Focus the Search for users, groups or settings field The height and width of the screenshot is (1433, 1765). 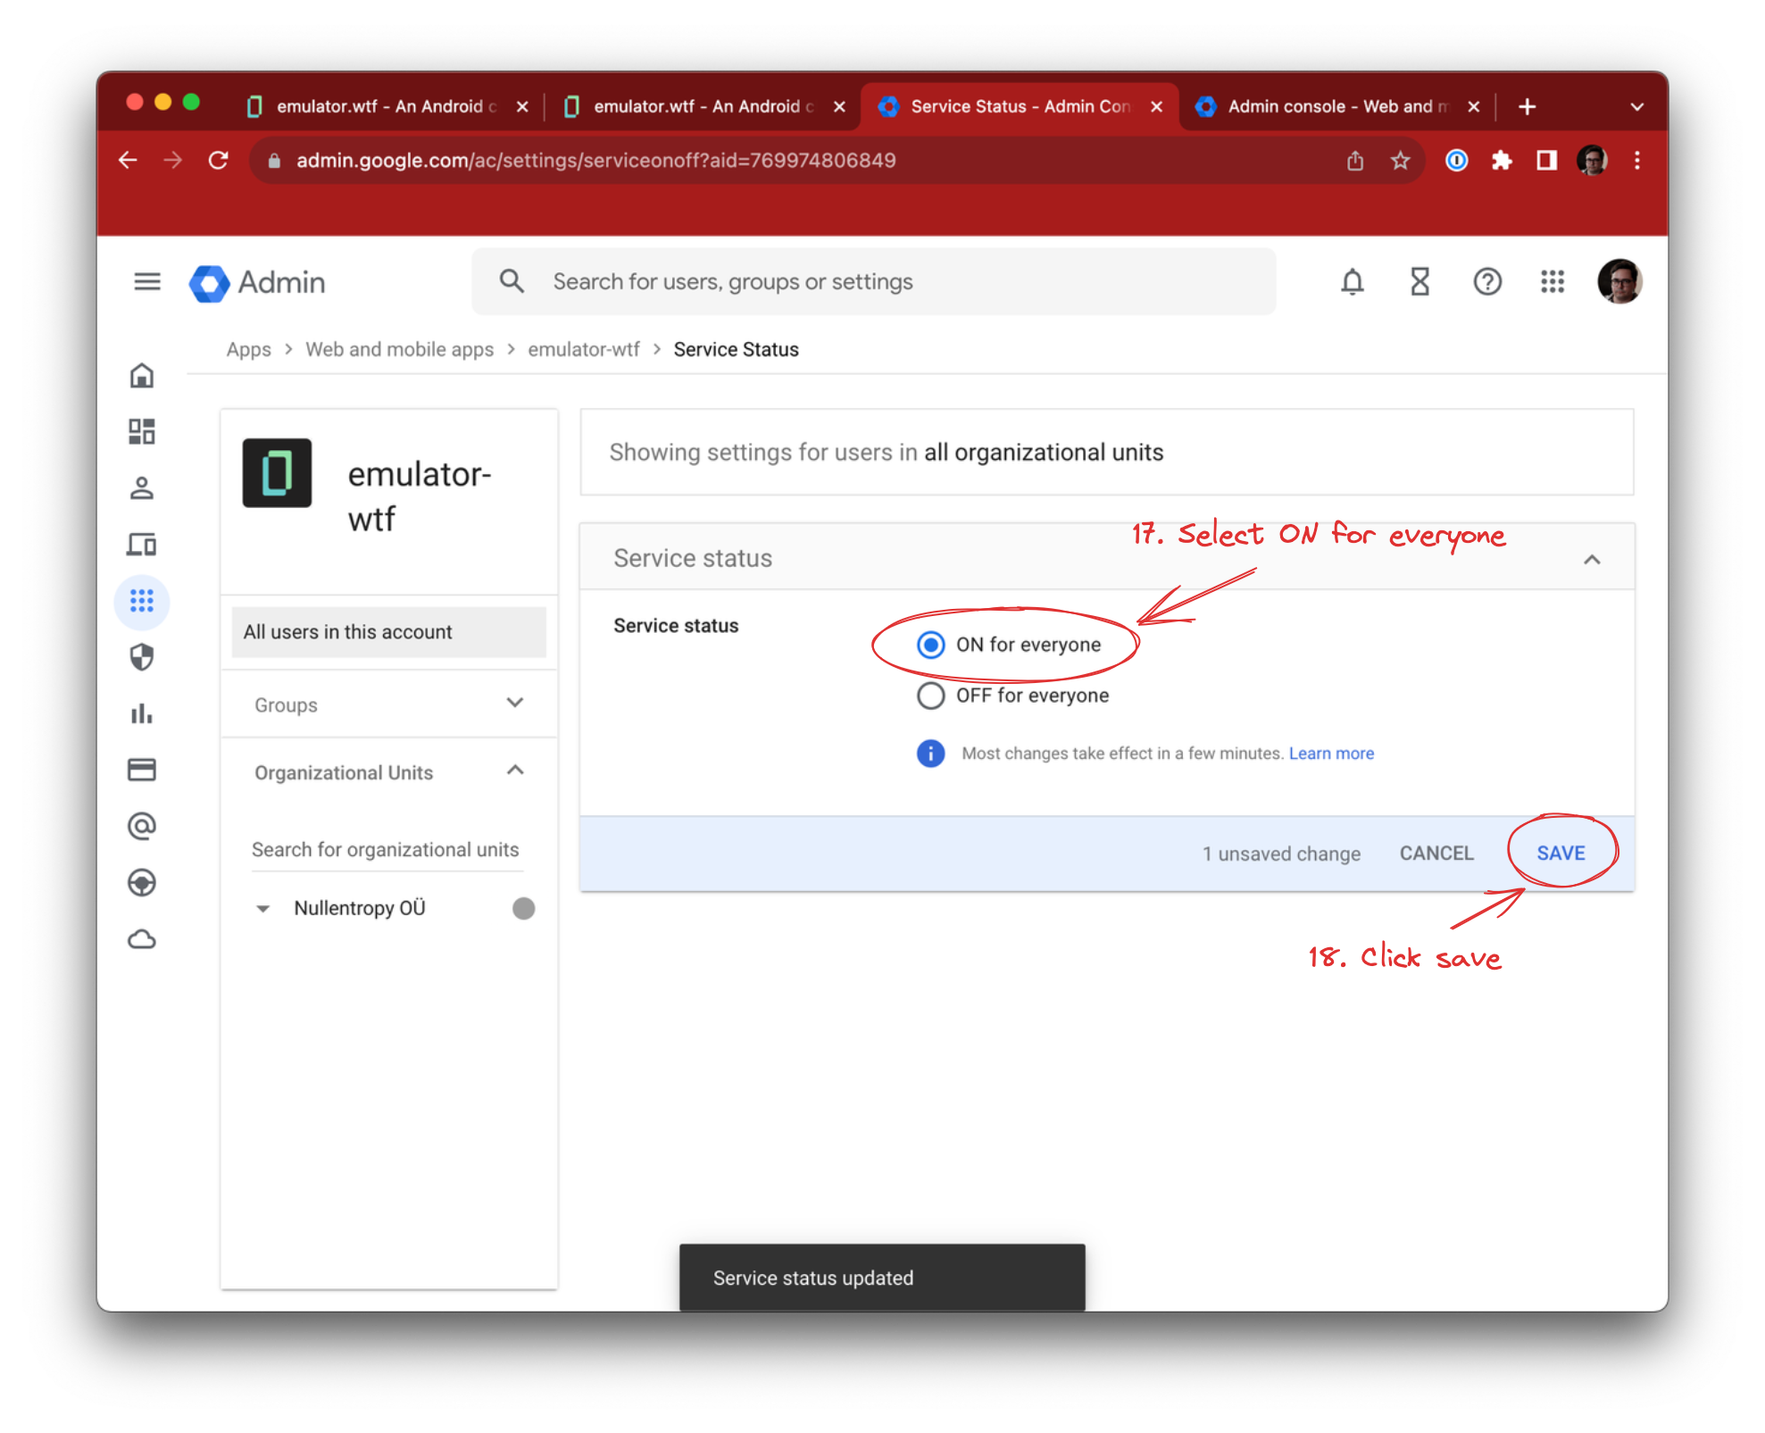[874, 282]
